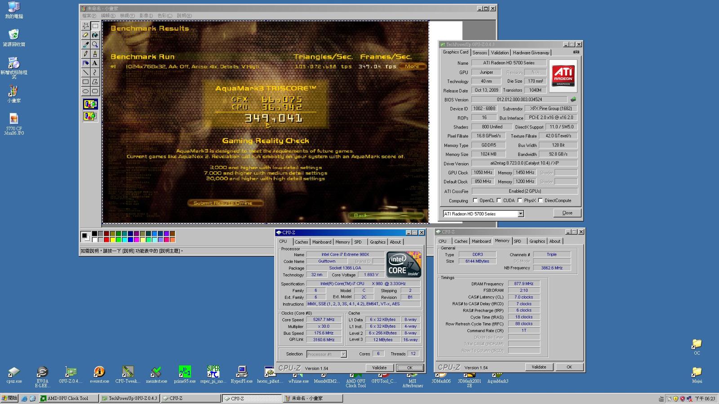Open the AquaMark3 desktop shortcut
719x404 pixels.
click(498, 377)
